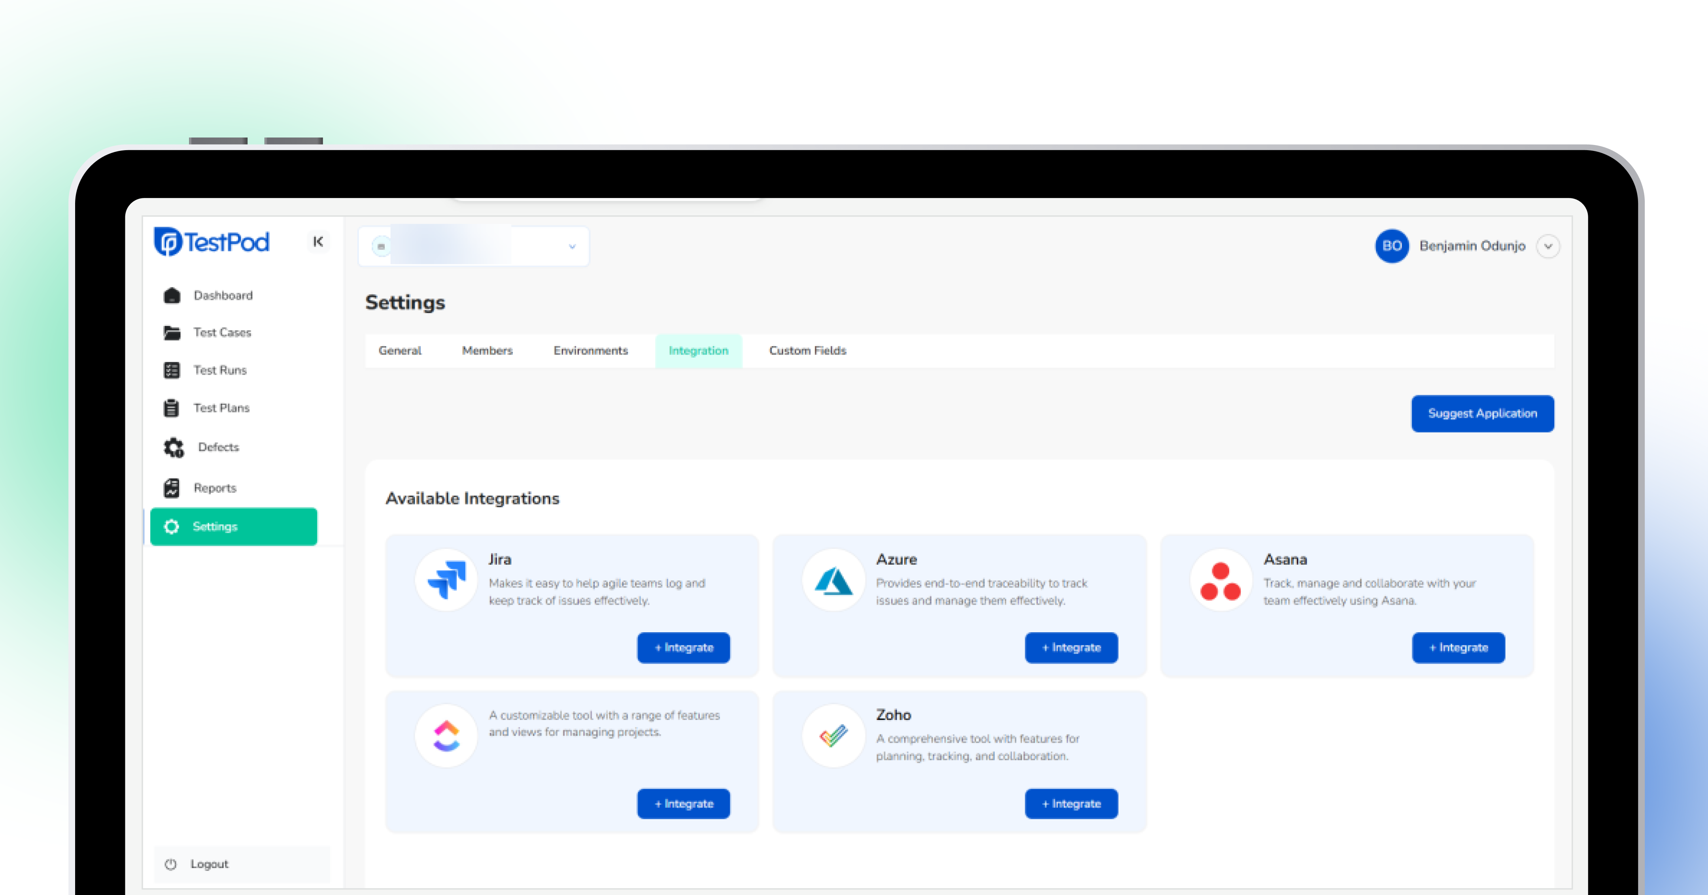Image resolution: width=1708 pixels, height=895 pixels.
Task: Click the Suggest Application button
Action: click(1483, 413)
